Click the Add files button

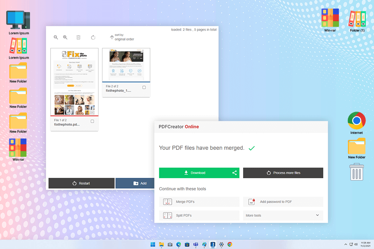135,183
